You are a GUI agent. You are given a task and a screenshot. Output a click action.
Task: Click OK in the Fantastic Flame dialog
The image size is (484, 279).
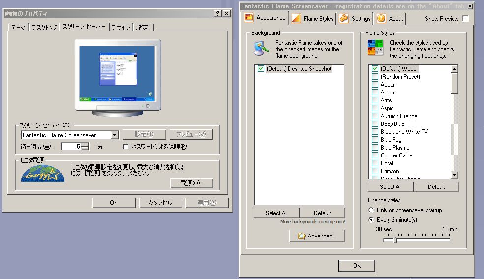pos(357,266)
